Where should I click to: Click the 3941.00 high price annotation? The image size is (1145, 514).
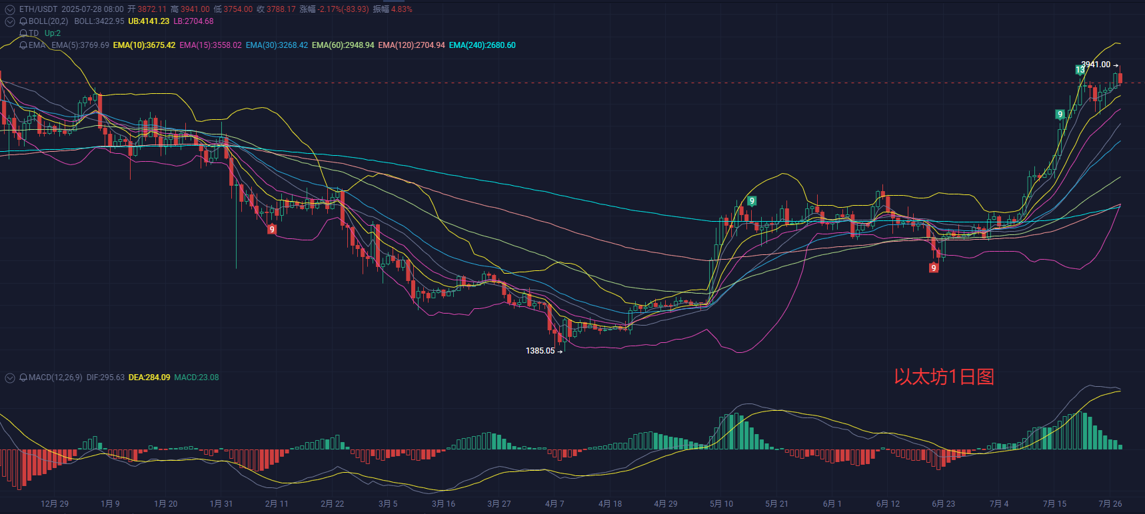click(1096, 65)
